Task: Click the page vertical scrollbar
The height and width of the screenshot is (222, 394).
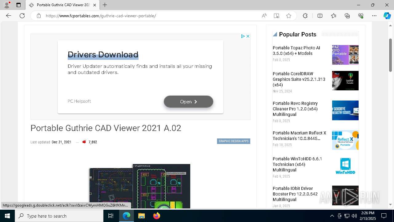Action: [390, 55]
